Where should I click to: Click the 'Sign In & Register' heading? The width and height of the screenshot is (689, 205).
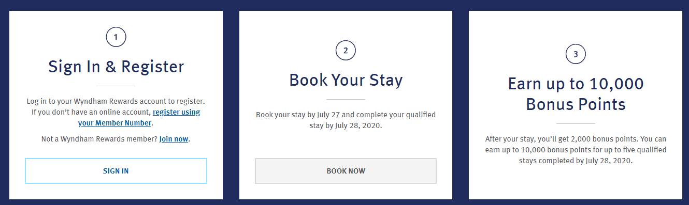click(x=116, y=67)
